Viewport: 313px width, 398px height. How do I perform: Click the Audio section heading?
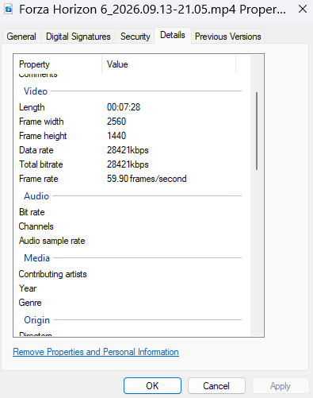36,196
